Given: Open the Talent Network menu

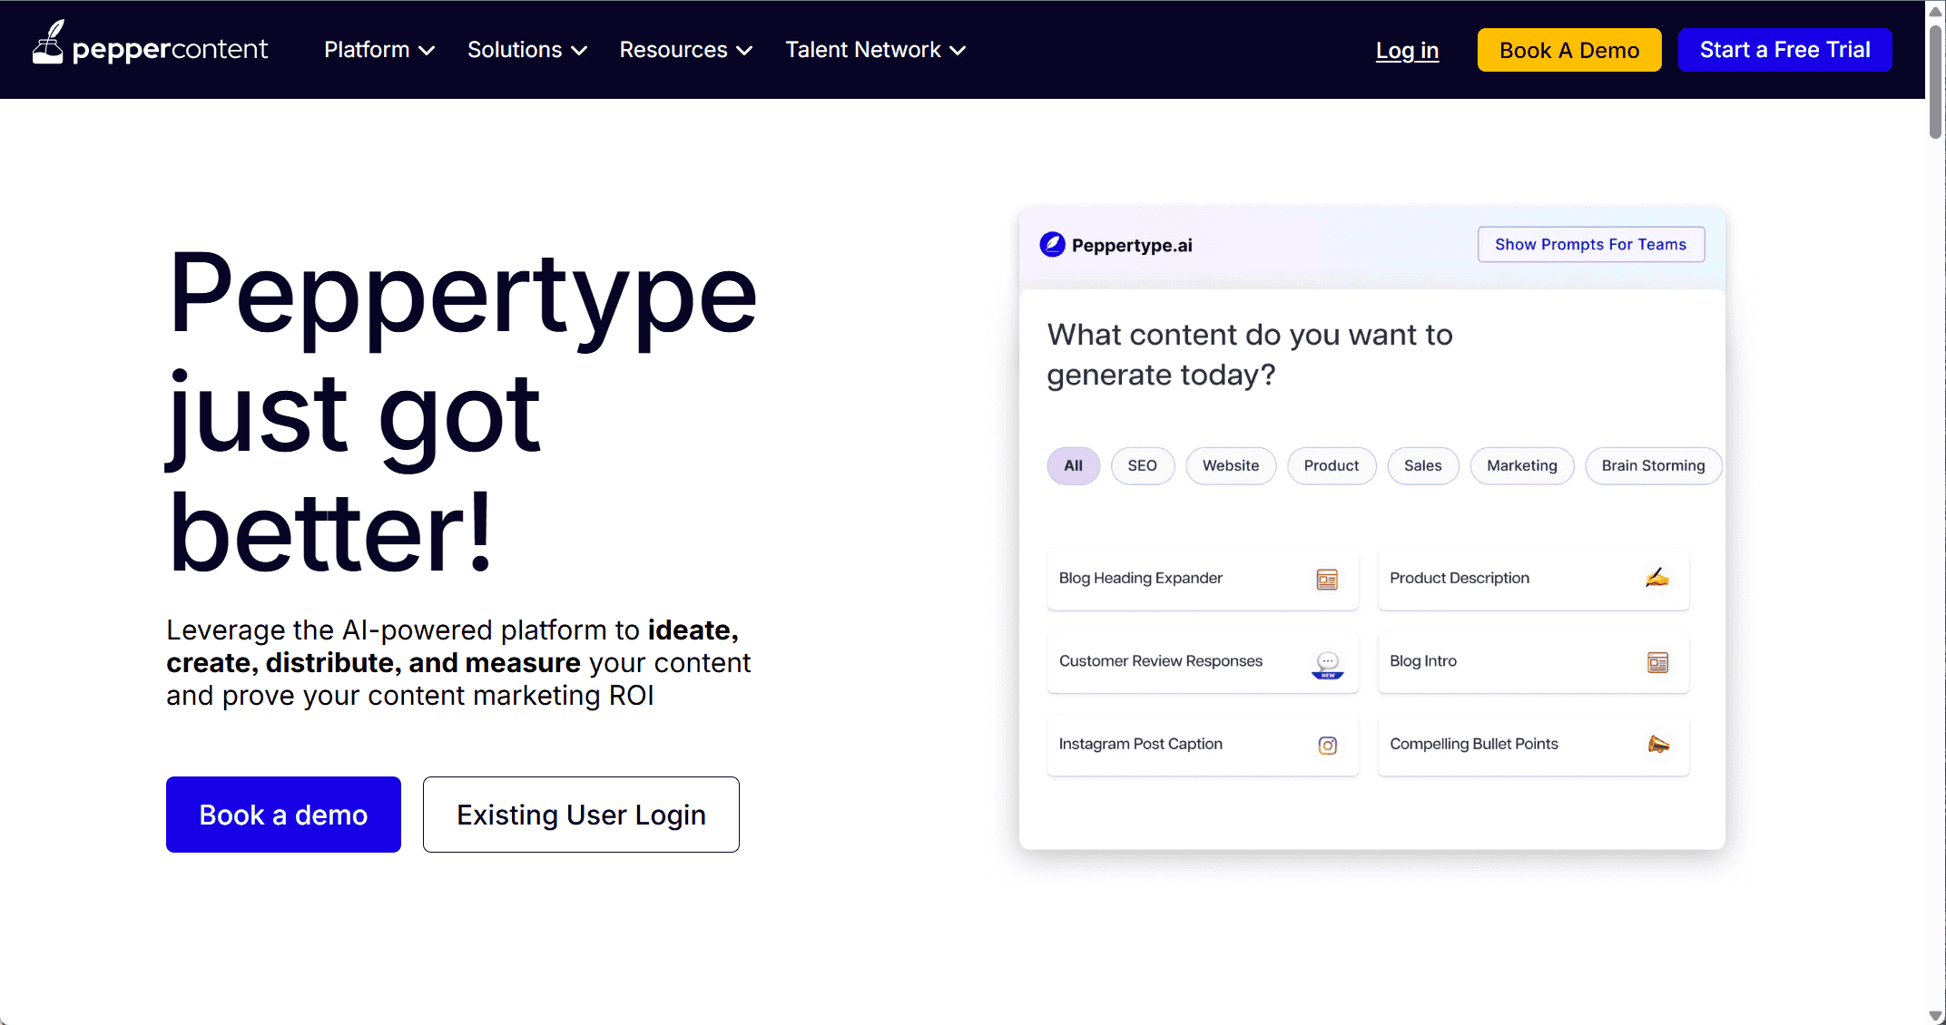Looking at the screenshot, I should tap(874, 50).
